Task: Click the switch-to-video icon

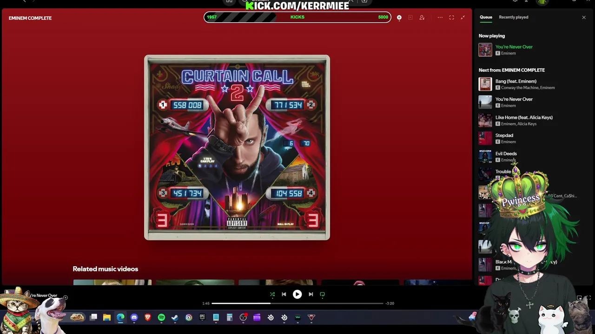Action: (x=410, y=18)
